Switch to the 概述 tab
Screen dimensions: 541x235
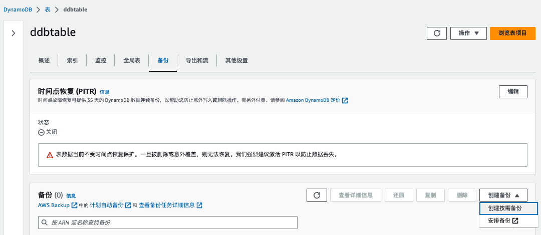point(44,60)
